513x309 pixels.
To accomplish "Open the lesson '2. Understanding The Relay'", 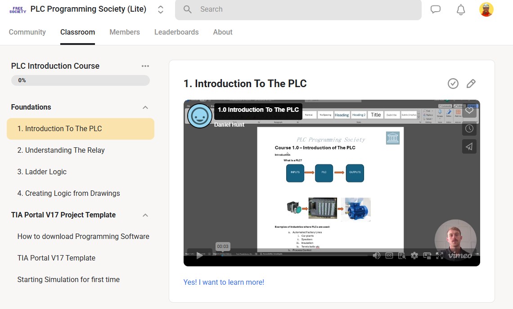I will tap(61, 150).
